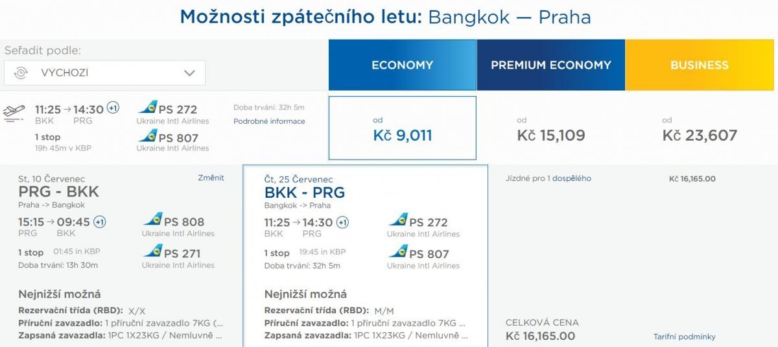
Task: Click the airline logo next to PS 272 in the top row
Action: pyautogui.click(x=148, y=108)
